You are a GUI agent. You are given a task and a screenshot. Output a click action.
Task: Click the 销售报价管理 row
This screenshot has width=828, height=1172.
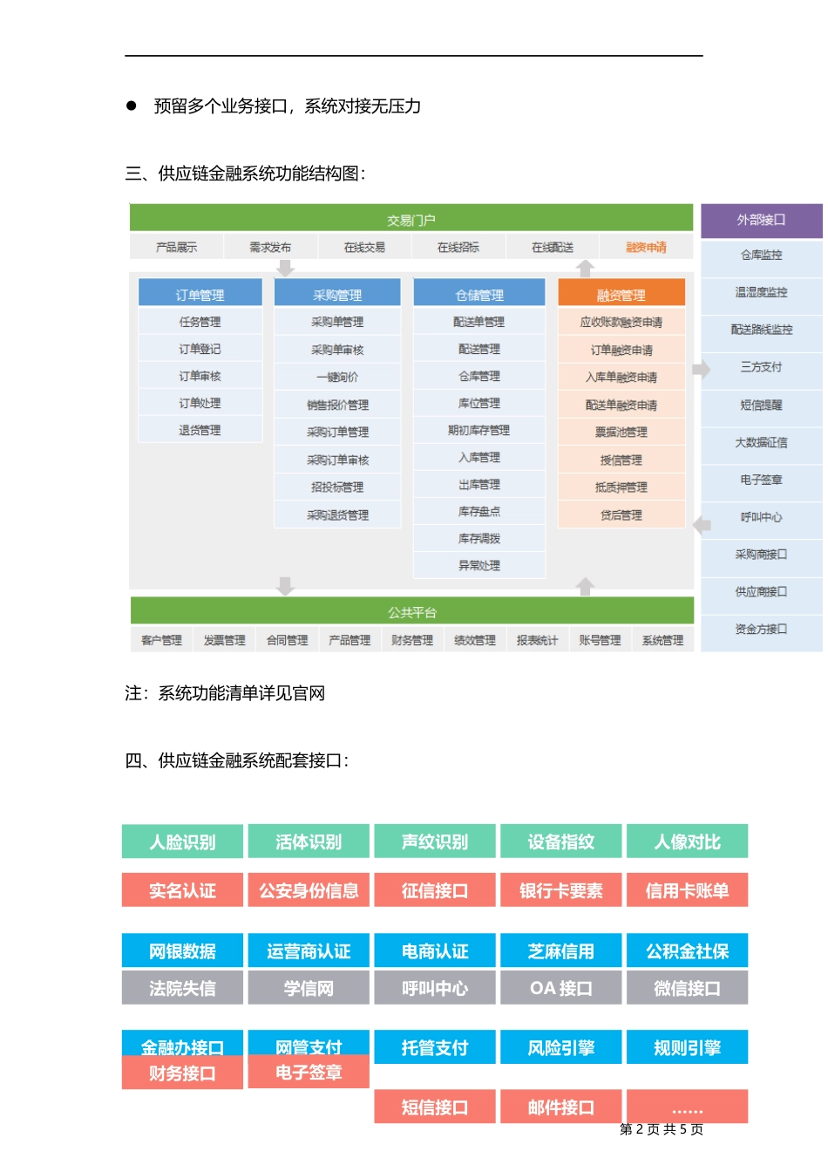pyautogui.click(x=337, y=405)
